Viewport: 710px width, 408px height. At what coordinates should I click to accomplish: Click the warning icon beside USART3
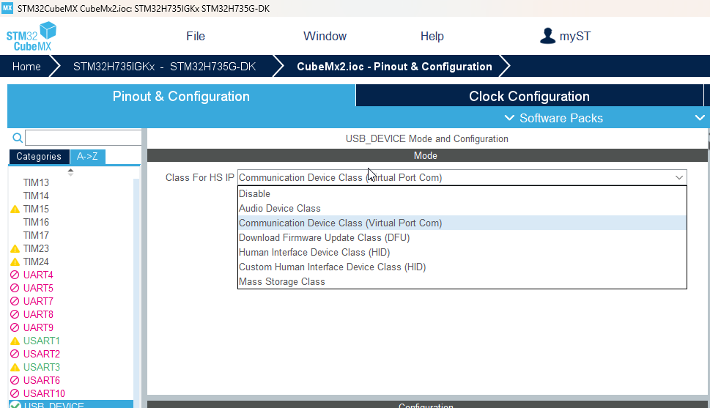click(15, 367)
